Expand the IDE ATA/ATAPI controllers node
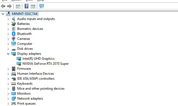Viewport: 178px width, 106px height. pyautogui.click(x=8, y=79)
